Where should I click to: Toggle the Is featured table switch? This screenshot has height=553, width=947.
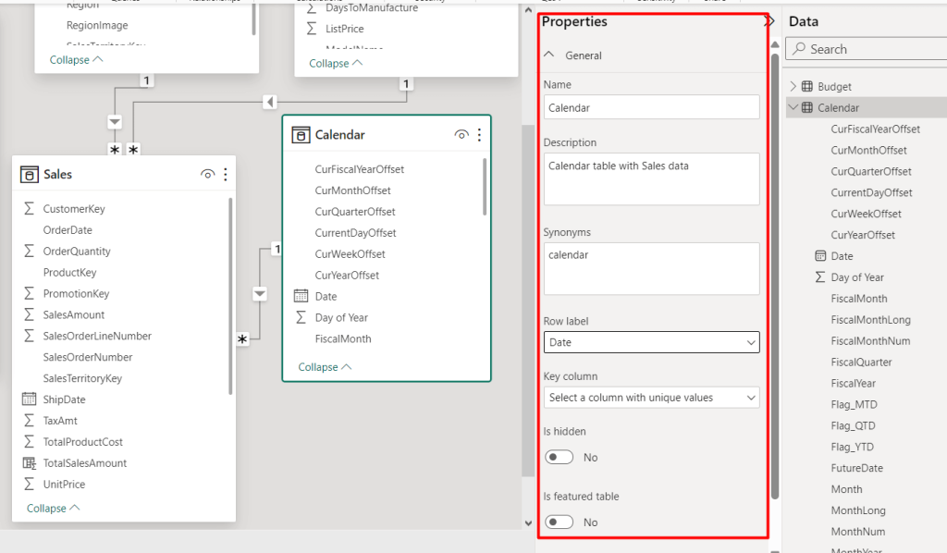point(559,522)
